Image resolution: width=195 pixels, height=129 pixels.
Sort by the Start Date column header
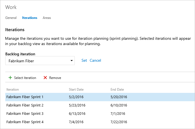pos(76,90)
